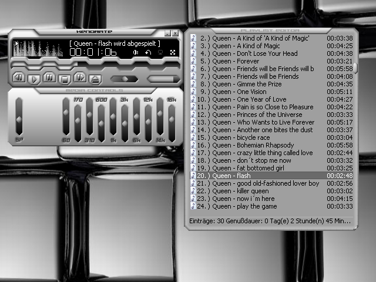Select 'Queen - Princes of the Universe'

click(x=271, y=115)
